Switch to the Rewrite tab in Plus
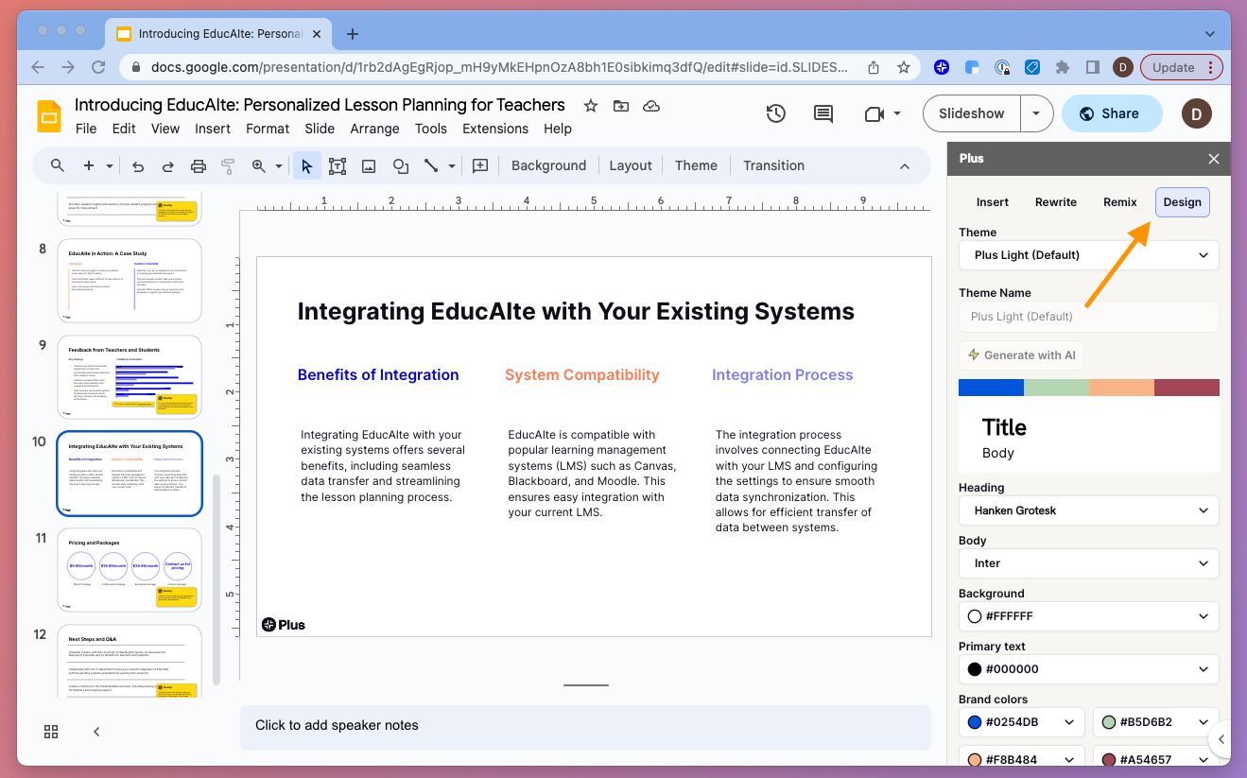The image size is (1247, 778). [1056, 202]
